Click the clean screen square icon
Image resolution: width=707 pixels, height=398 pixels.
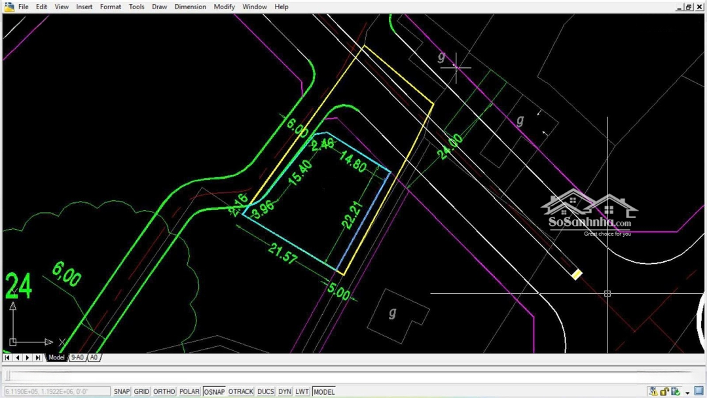[698, 391]
